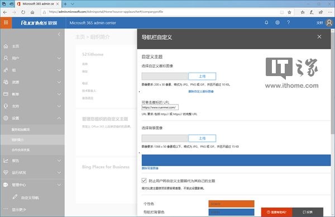Viewport: 335px width, 217px height.
Task: Click the browser address bar URL
Action: point(106,12)
